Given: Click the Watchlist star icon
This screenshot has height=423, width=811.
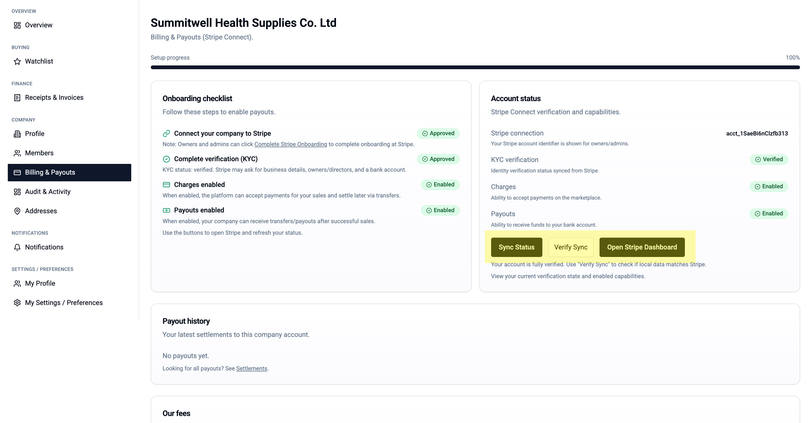Looking at the screenshot, I should [17, 61].
